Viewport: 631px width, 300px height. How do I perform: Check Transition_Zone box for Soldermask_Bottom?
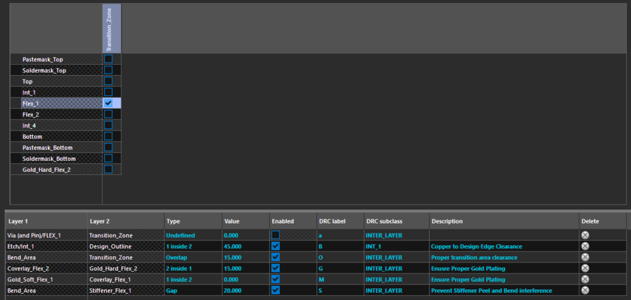coord(108,158)
